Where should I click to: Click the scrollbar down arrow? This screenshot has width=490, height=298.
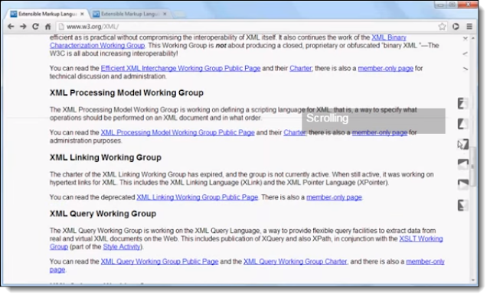coord(473,280)
